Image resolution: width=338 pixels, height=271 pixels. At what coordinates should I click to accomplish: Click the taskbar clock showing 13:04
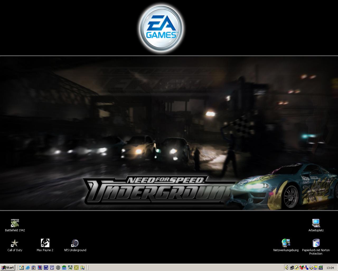tap(330, 268)
